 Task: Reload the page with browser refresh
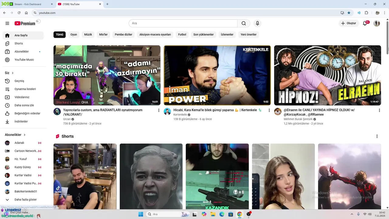click(19, 13)
